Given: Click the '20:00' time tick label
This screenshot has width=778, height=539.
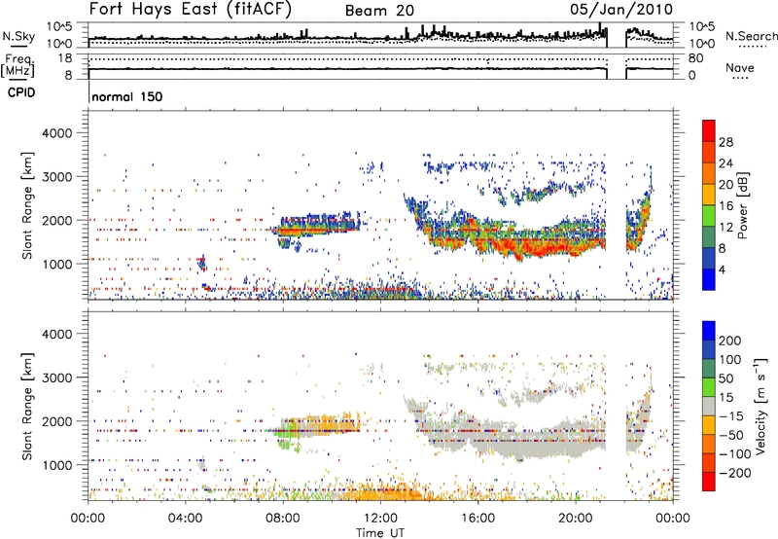Looking at the screenshot, I should (x=575, y=519).
